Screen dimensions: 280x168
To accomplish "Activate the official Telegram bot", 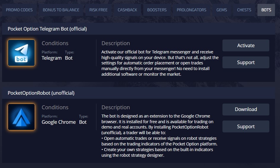I will tap(246, 45).
